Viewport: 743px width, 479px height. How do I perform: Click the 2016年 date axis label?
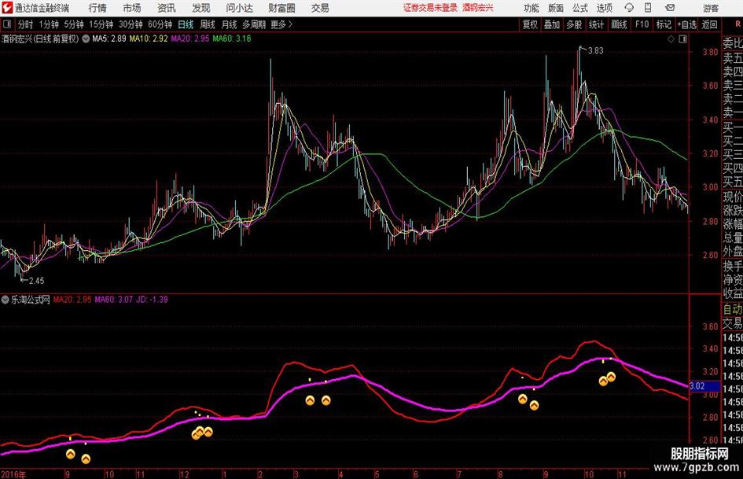coord(13,473)
